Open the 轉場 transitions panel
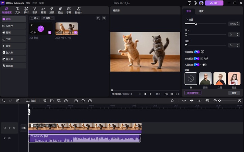 tap(43, 10)
